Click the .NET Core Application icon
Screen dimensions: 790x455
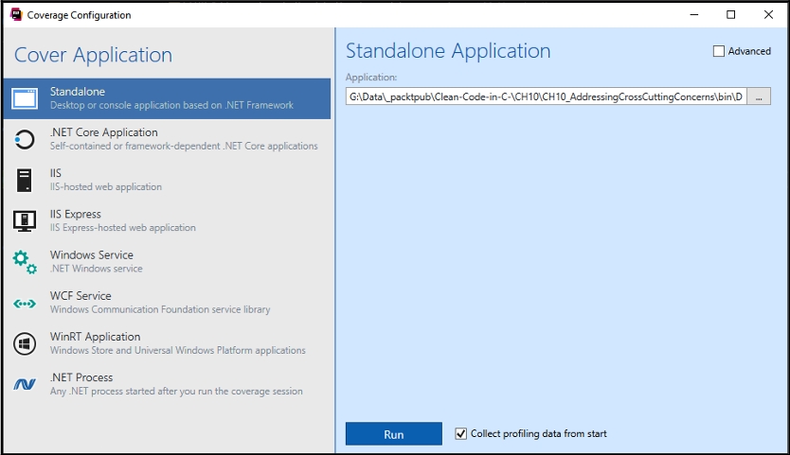[25, 139]
